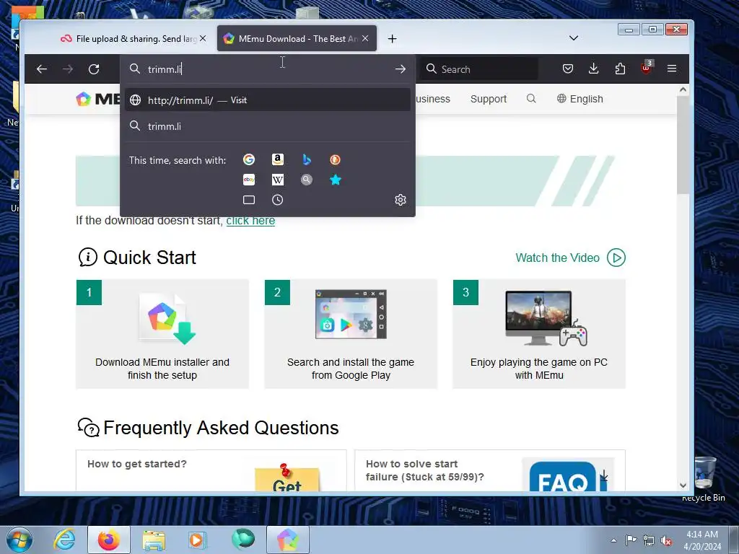
Task: Click the Watch the Video link
Action: point(558,258)
